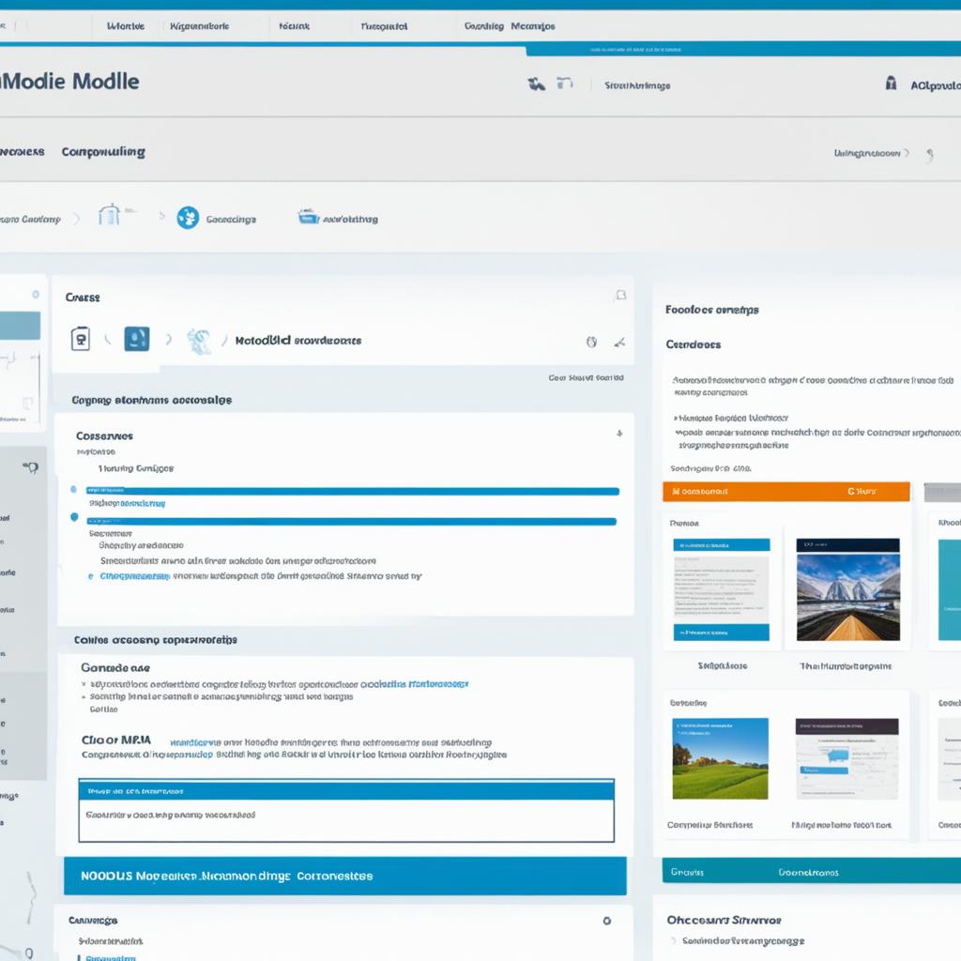Open the third top navigation menu item

click(294, 26)
